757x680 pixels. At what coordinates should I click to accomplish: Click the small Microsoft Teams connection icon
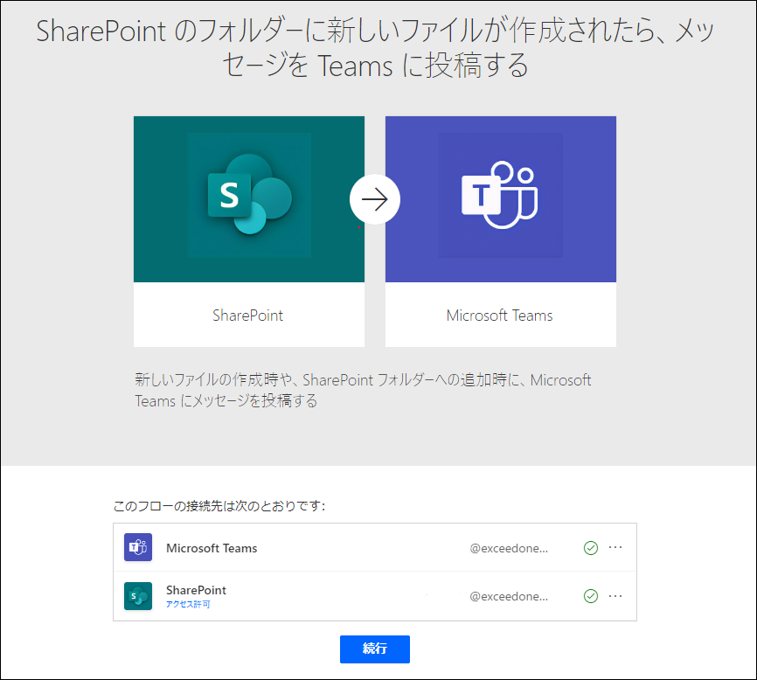point(138,547)
